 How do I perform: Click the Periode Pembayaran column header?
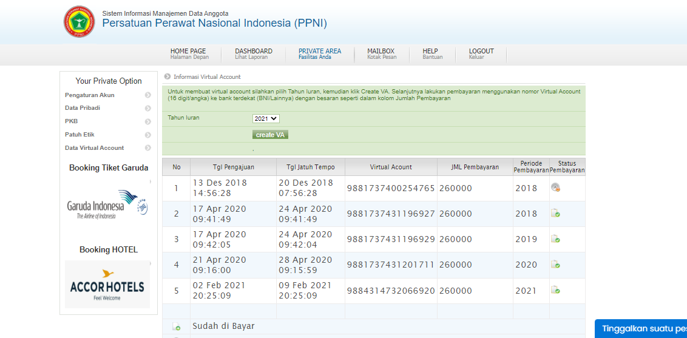(532, 167)
